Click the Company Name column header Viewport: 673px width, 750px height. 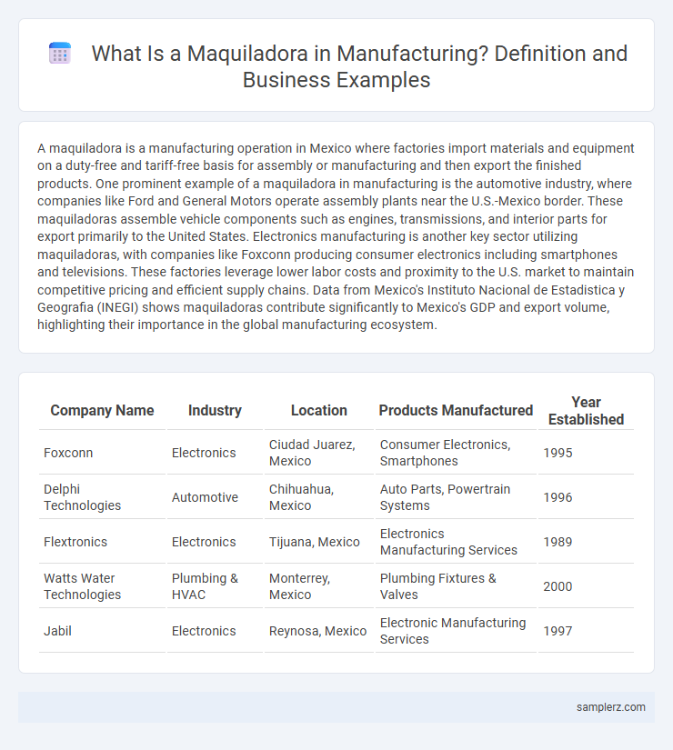(102, 410)
